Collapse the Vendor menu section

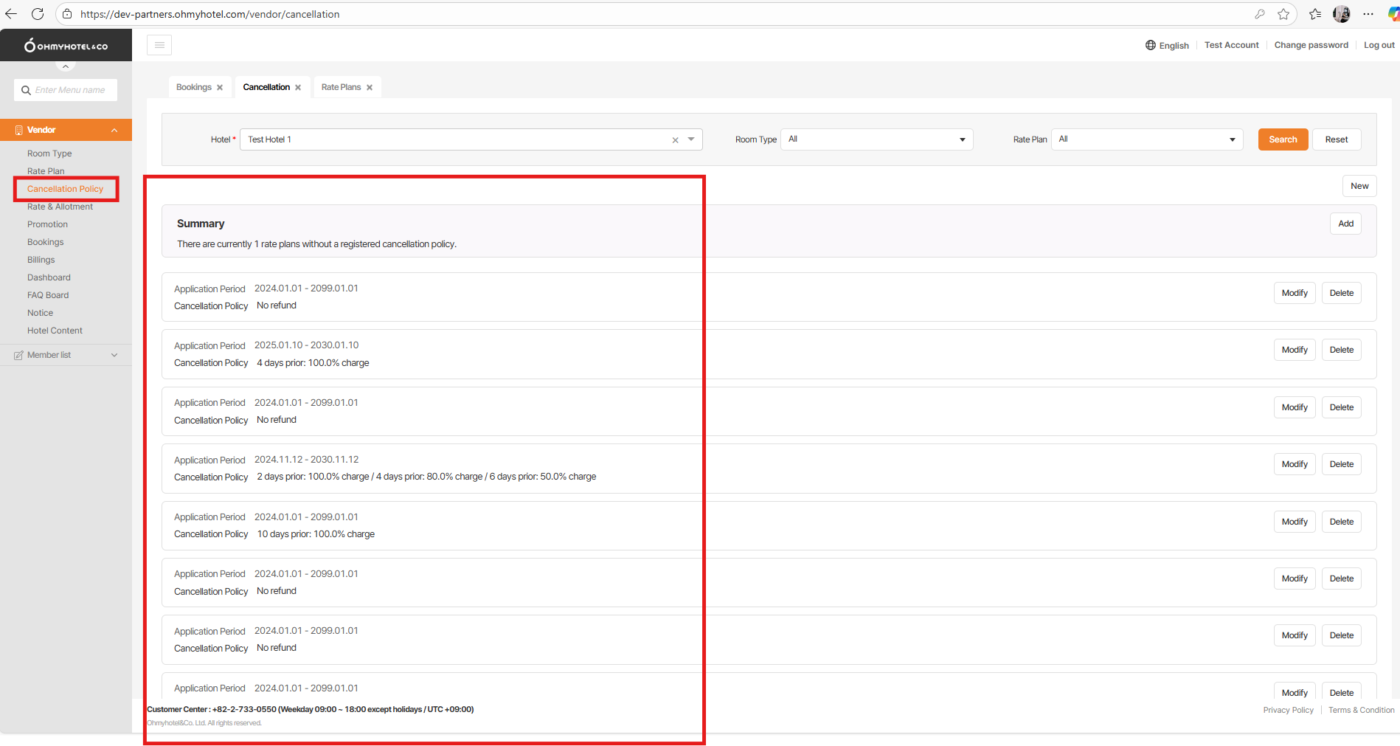tap(114, 130)
